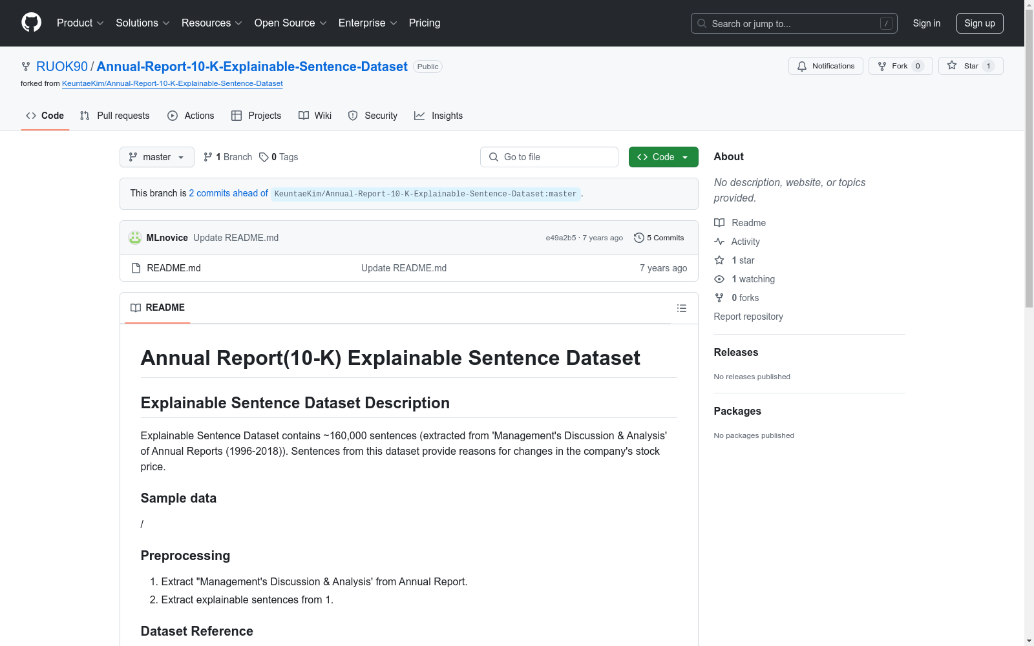Viewport: 1034px width, 646px height.
Task: Open the green Code dropdown button
Action: tap(664, 157)
